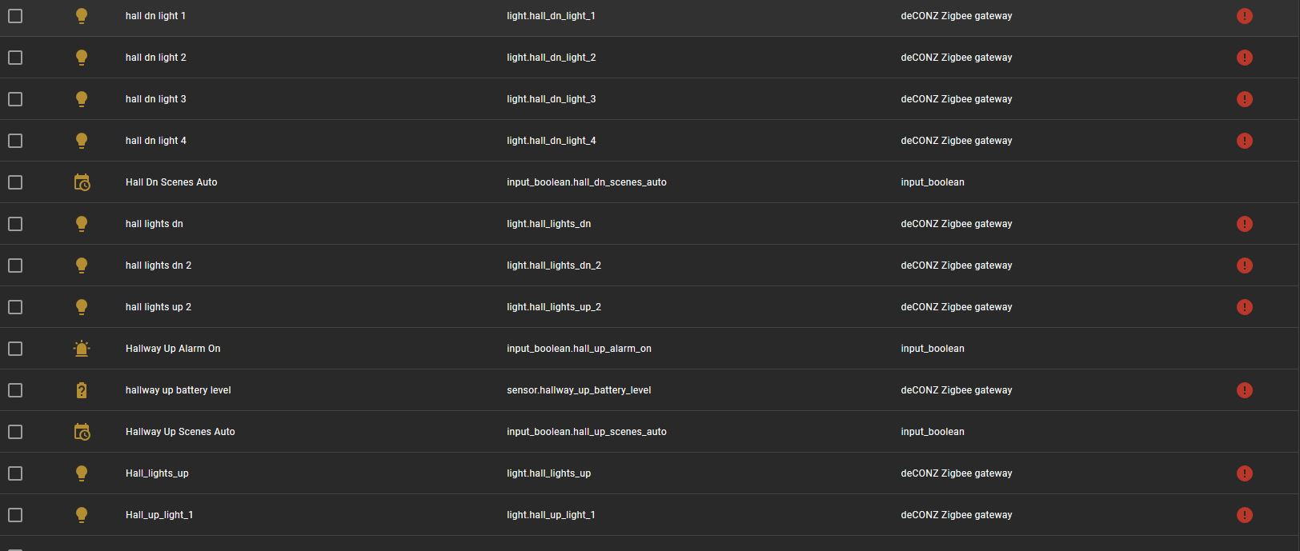Check the box for hall lights up 2
This screenshot has height=551, width=1300.
15,307
